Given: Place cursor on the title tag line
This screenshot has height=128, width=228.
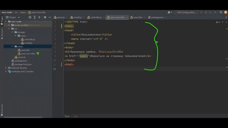Looking at the screenshot, I should point(92,35).
